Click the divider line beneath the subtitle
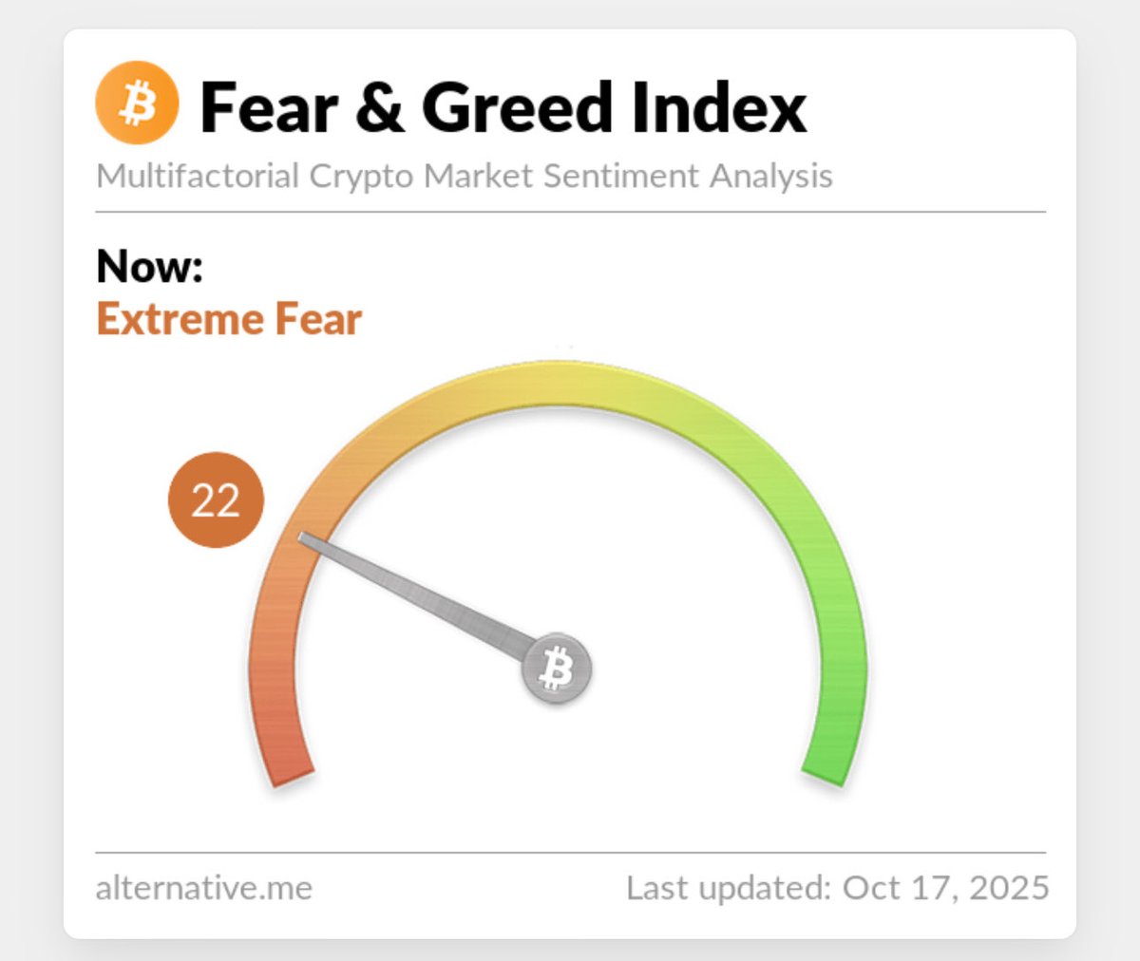Image resolution: width=1140 pixels, height=961 pixels. (570, 212)
